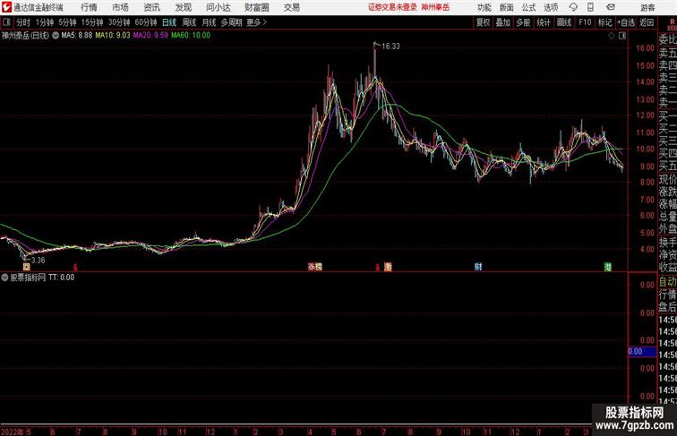Open the 功能 menu
The image size is (677, 436).
click(x=484, y=7)
